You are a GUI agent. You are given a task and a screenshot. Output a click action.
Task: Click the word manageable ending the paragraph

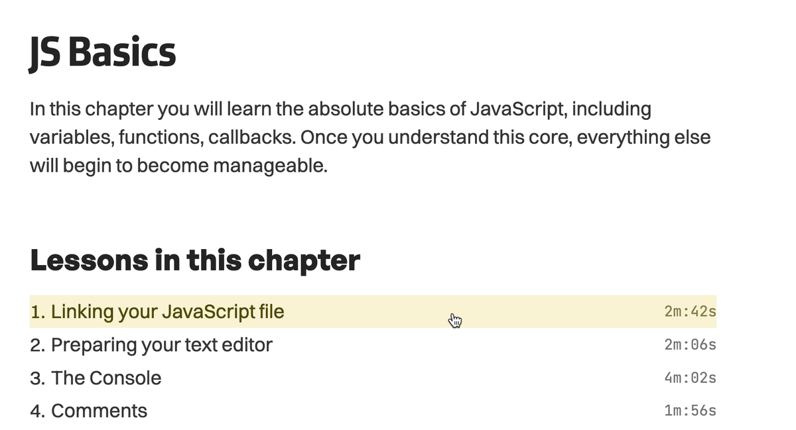(x=270, y=166)
